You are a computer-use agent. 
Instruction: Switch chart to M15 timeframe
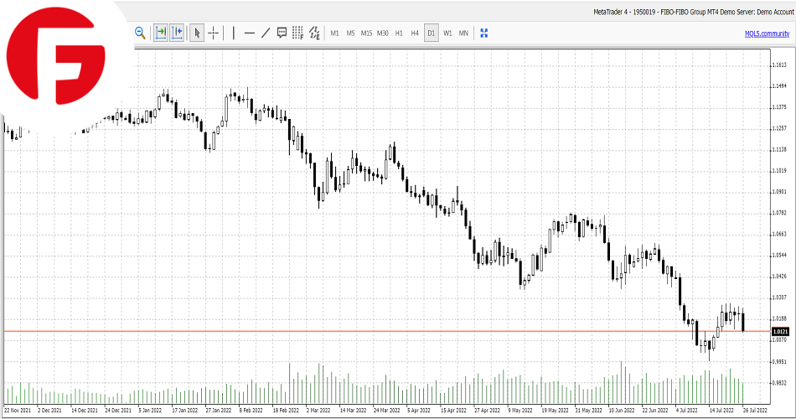(366, 33)
